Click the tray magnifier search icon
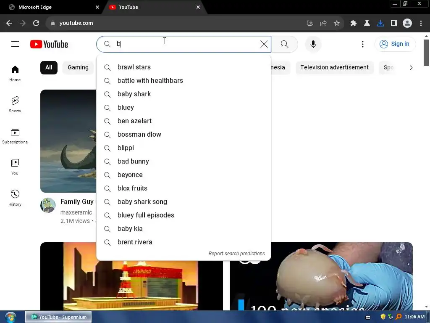 (399, 317)
